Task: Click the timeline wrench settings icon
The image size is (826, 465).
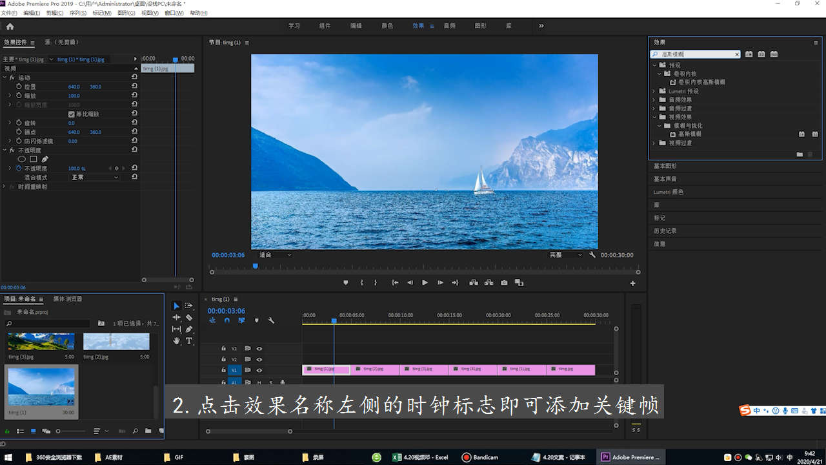Action: click(271, 320)
